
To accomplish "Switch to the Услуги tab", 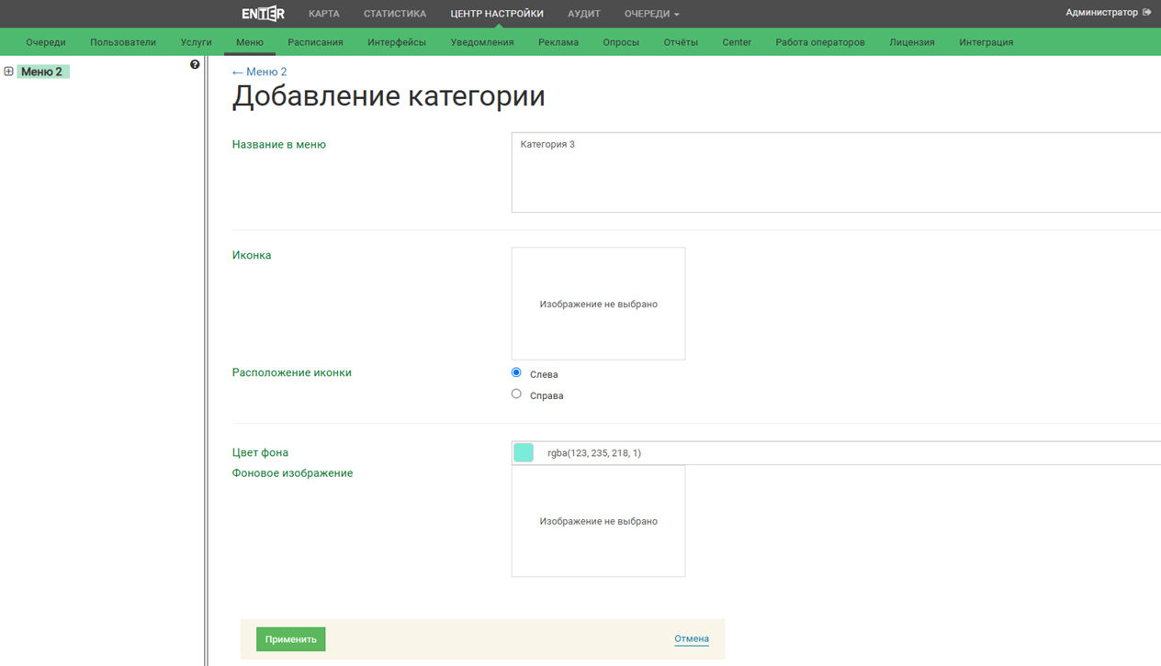I will click(196, 42).
